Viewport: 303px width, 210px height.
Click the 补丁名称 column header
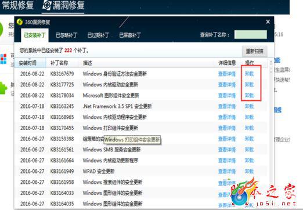coord(59,63)
